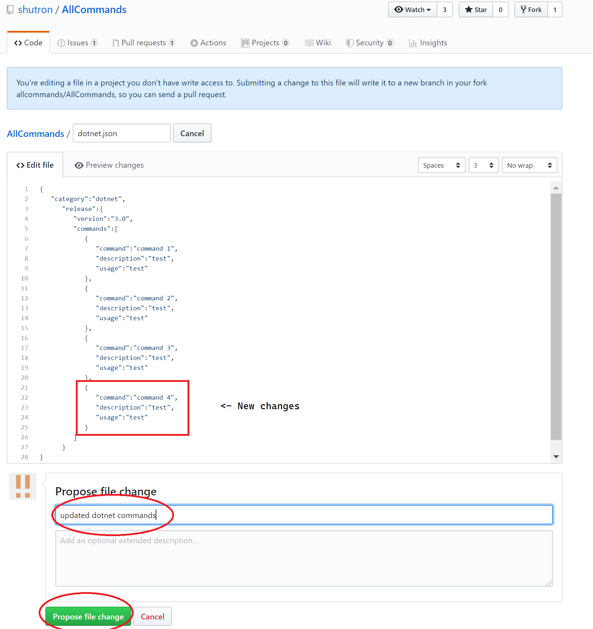Click the "command":"command 3" line
The width and height of the screenshot is (593, 629).
tap(136, 348)
